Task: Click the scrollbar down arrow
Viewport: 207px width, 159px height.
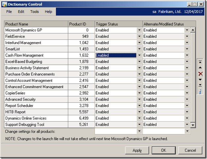Action: point(193,125)
